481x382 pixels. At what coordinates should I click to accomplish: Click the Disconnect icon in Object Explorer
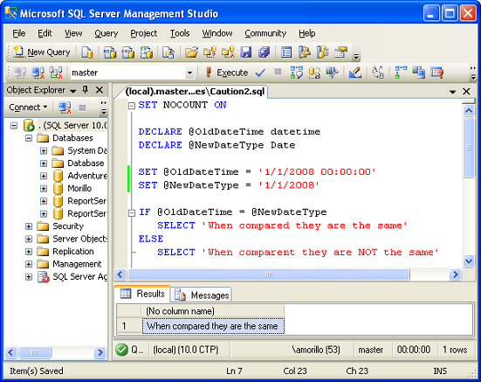click(x=65, y=108)
